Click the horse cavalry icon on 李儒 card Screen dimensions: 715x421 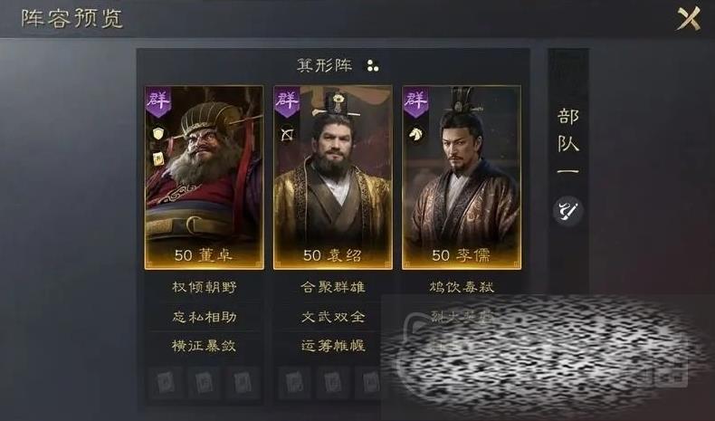point(415,134)
